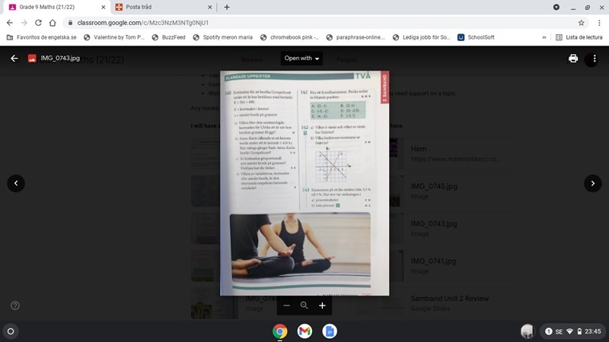Open the Spotify meron maria bookmark
This screenshot has width=609, height=342.
pos(222,37)
